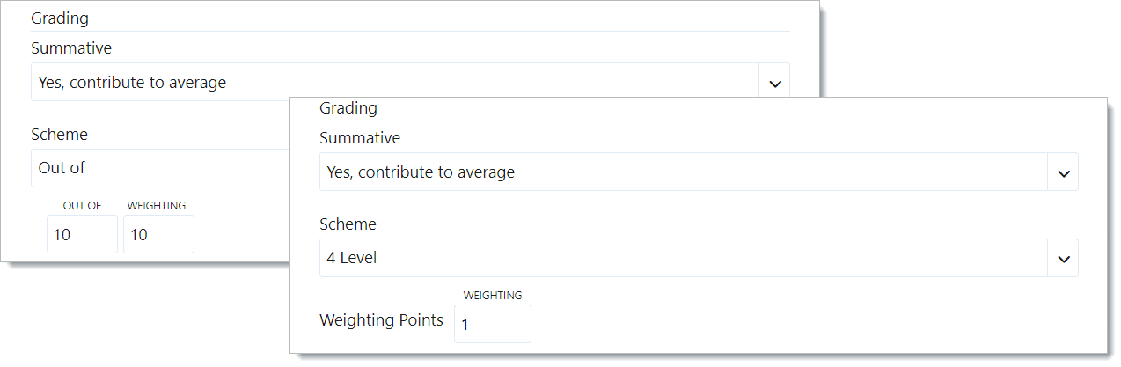Focus the rear panel's WEIGHTING field containing 10
The width and height of the screenshot is (1121, 367).
[158, 235]
